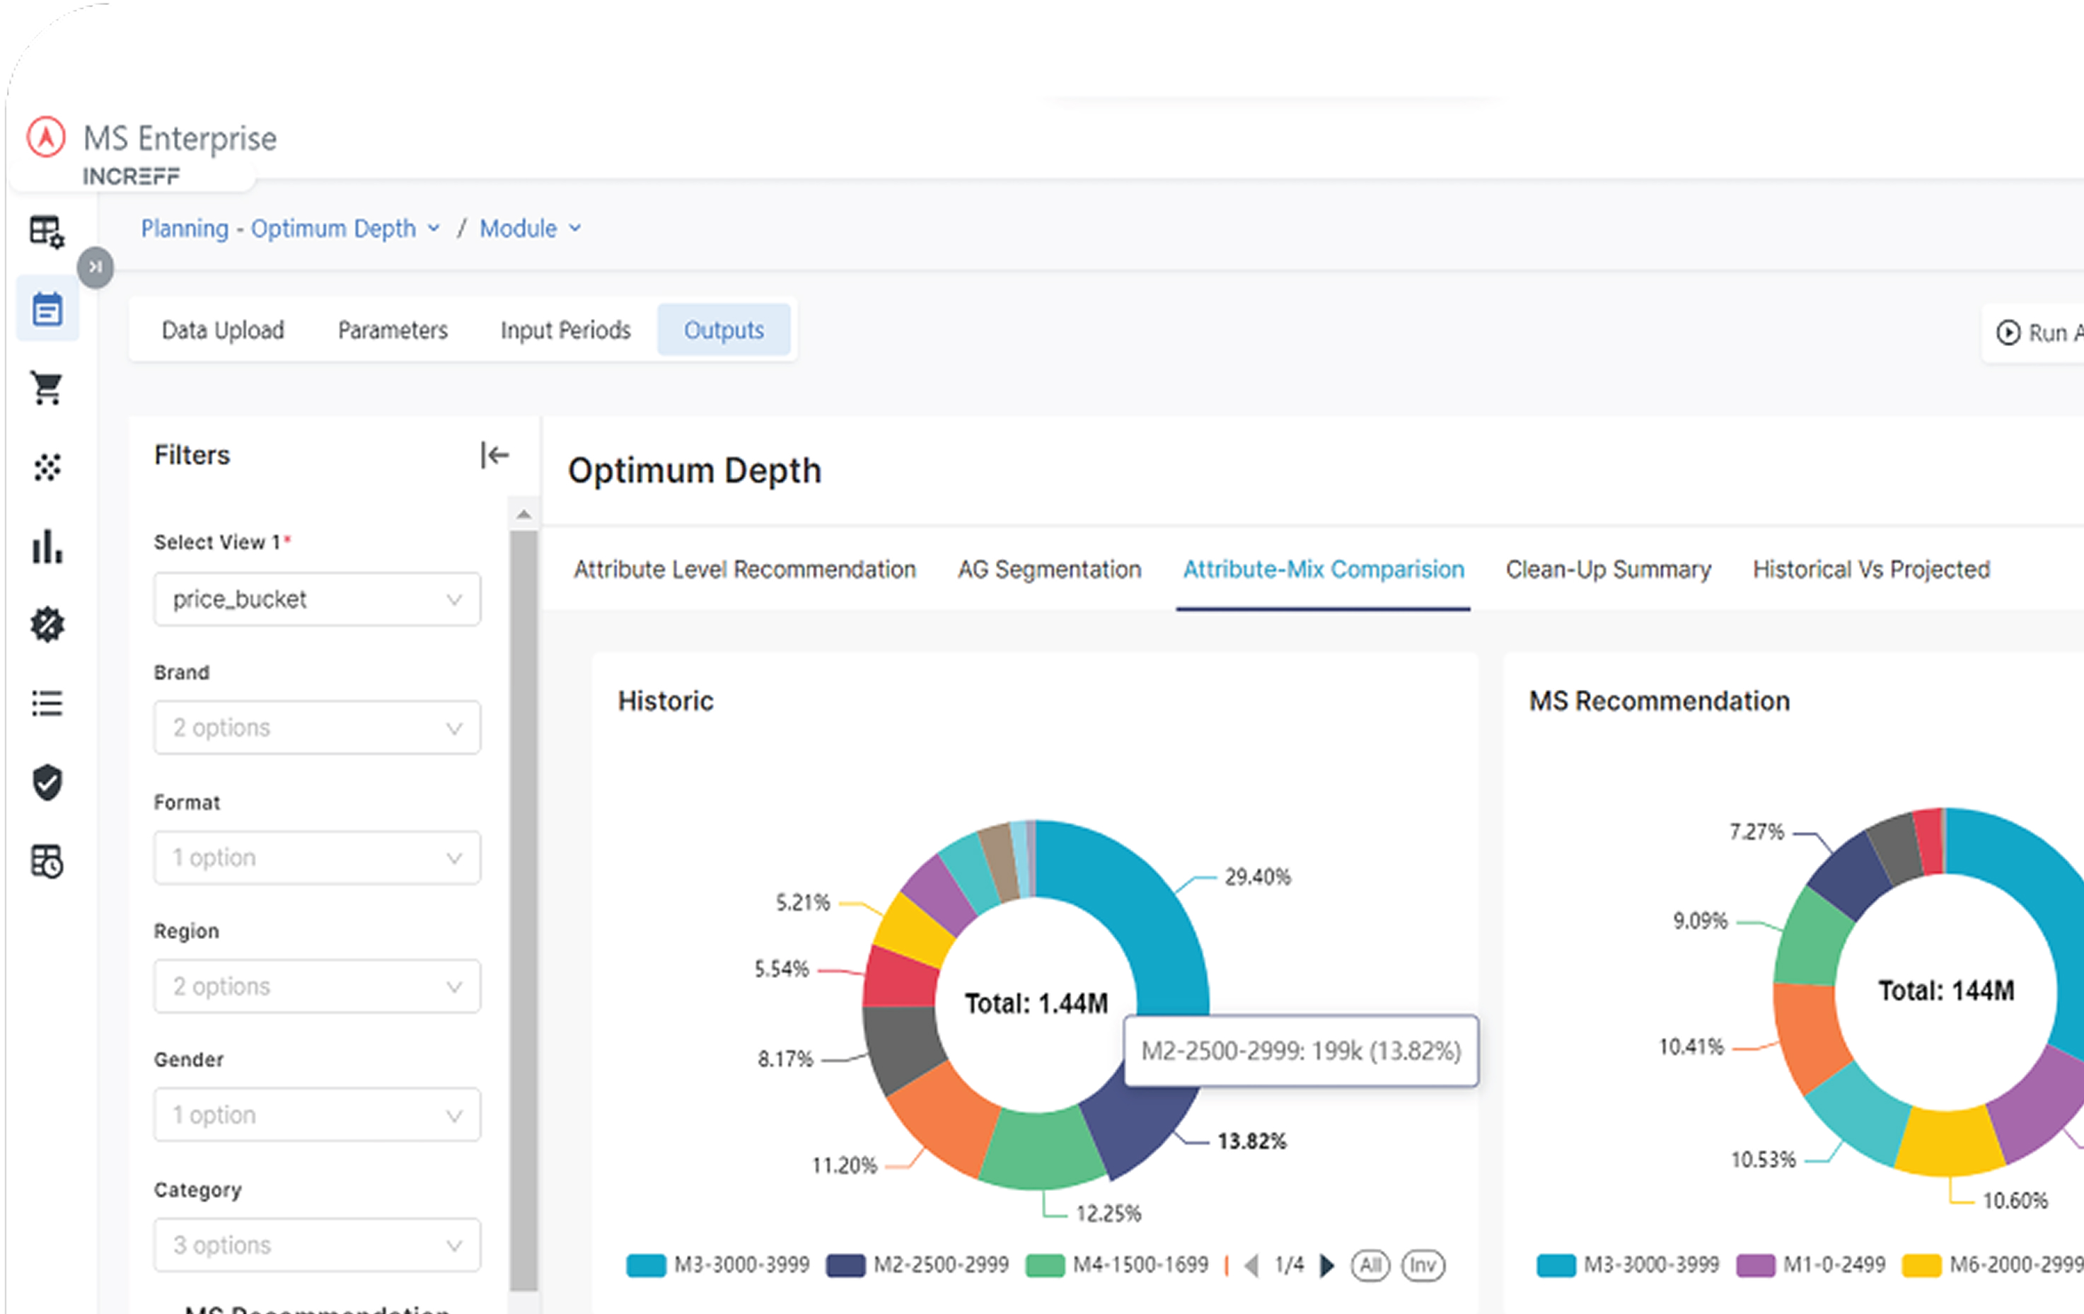Open the price_bucket Select View dropdown
This screenshot has height=1314, width=2084.
(x=317, y=599)
